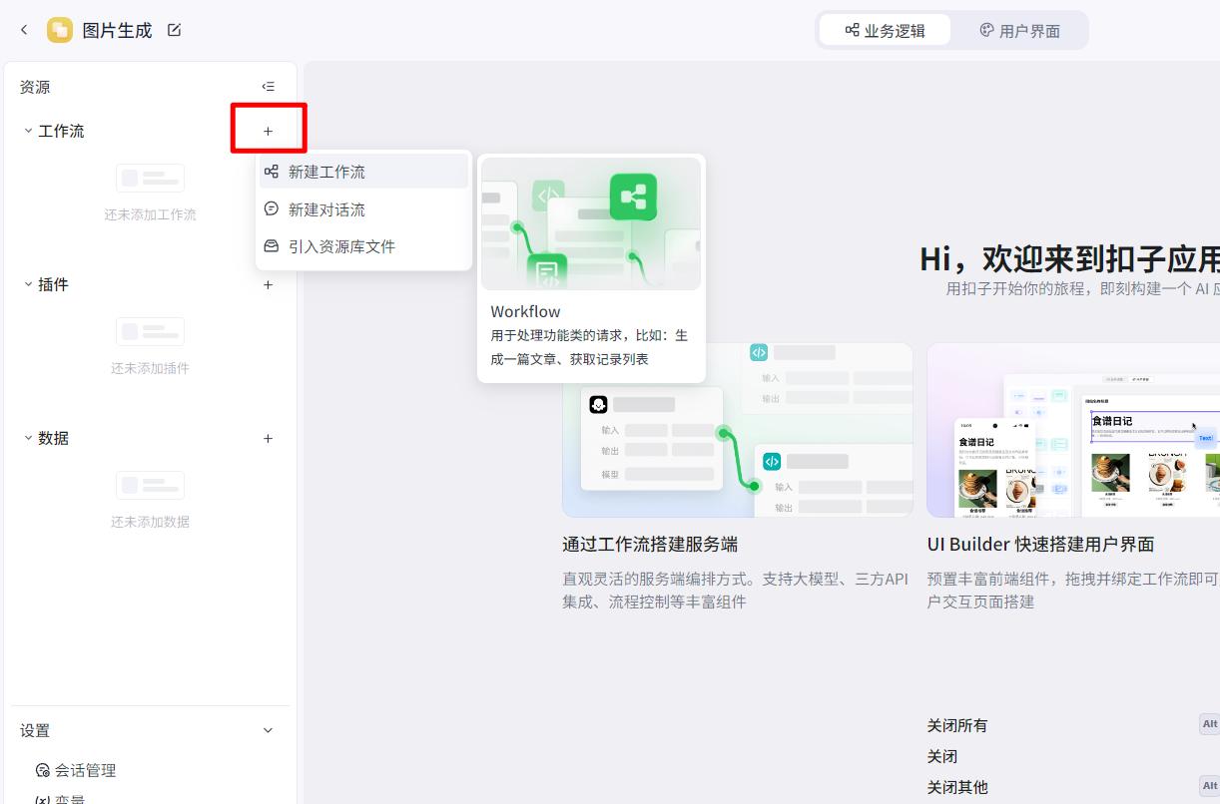Select the 业务逻辑 tab

point(885,29)
